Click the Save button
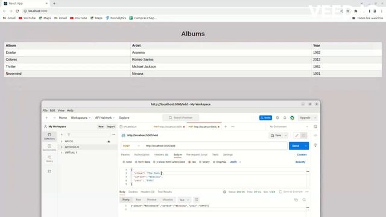Image resolution: width=386 pixels, height=217 pixels. coord(276,135)
